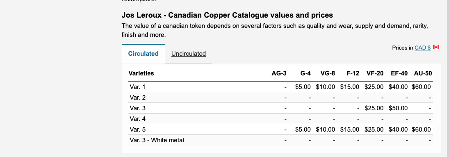The height and width of the screenshot is (157, 449).
Task: Click the VG-8 grade column header
Action: pos(328,73)
